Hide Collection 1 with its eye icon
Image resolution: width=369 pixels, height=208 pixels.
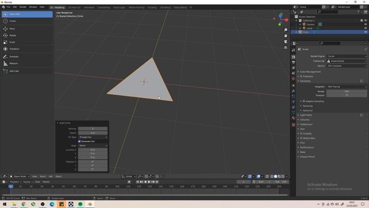tap(366, 21)
